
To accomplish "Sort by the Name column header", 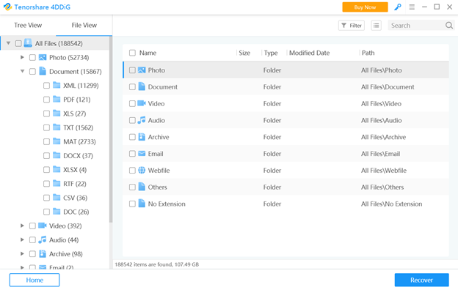I will [148, 53].
